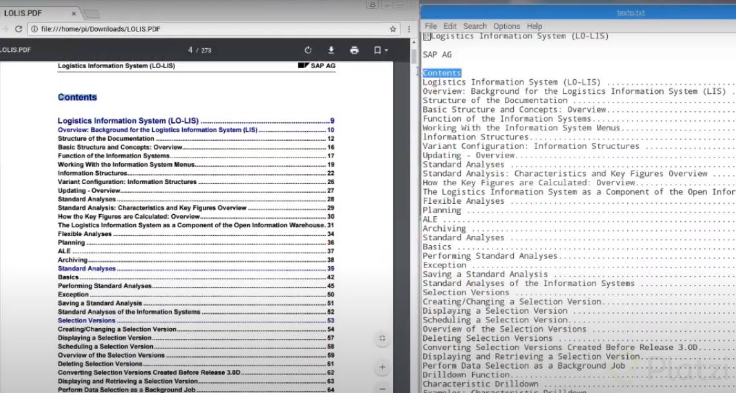The width and height of the screenshot is (736, 393).
Task: Open PDF link 'Deleting Selection Versions'
Action: coord(196,364)
